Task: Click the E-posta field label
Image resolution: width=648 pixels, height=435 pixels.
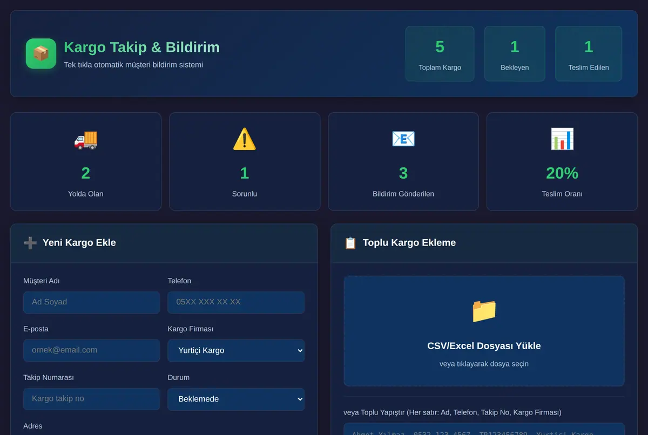Action: coord(36,329)
